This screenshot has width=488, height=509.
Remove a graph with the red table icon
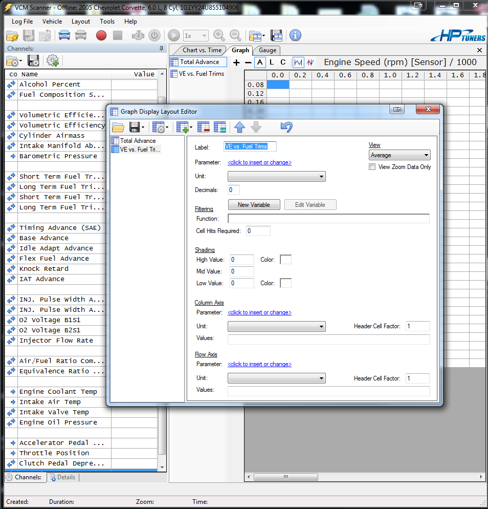coord(203,126)
